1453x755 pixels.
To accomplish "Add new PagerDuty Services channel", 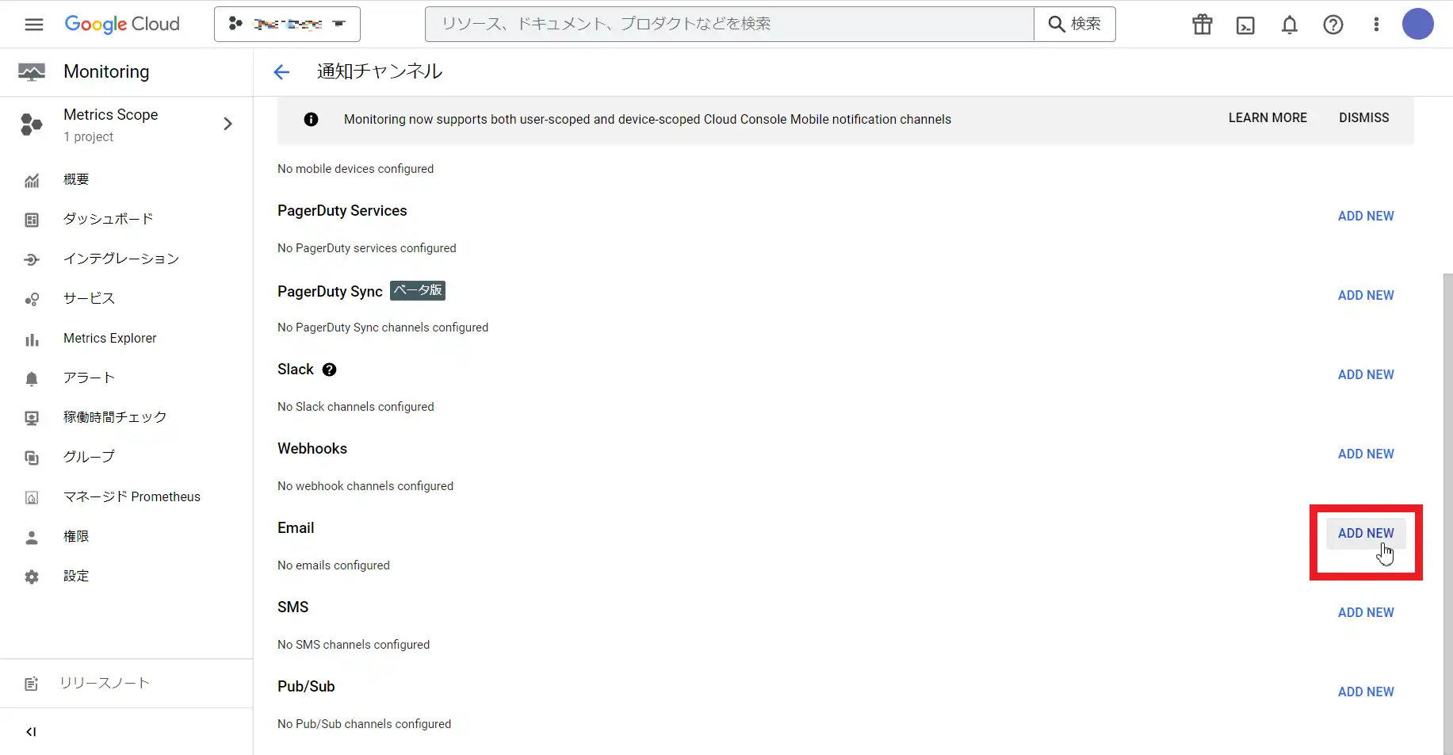I will [x=1366, y=216].
